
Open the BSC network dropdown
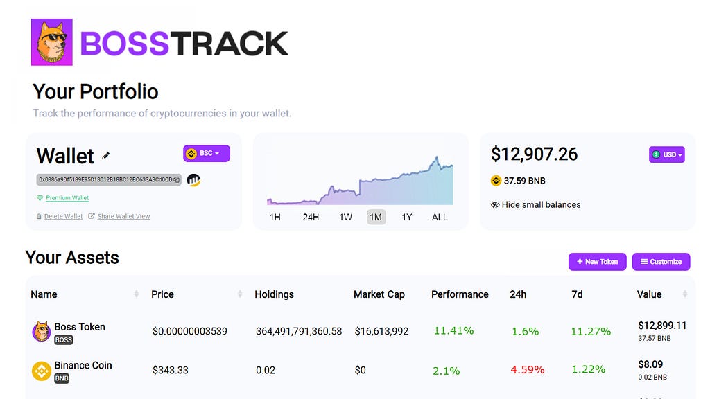tap(207, 153)
